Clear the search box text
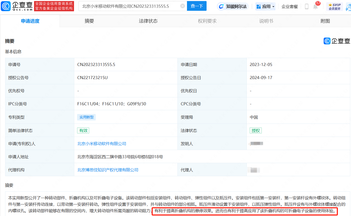Viewport: 351px width, 216px height. coord(183,6)
